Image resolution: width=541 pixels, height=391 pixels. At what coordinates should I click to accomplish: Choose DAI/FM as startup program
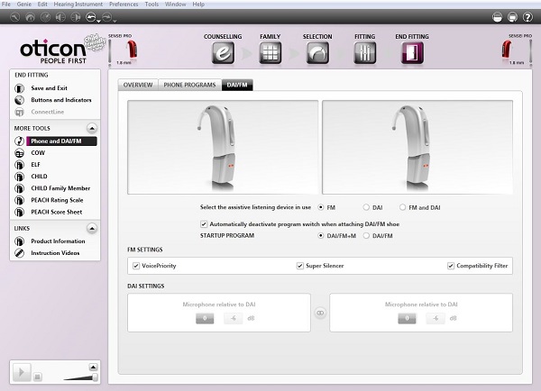click(x=366, y=235)
